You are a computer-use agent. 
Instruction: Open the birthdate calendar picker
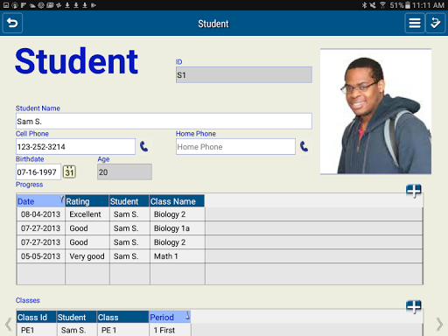pyautogui.click(x=69, y=171)
